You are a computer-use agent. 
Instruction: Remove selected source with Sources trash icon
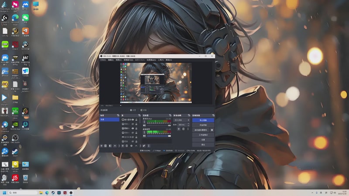[127, 146]
